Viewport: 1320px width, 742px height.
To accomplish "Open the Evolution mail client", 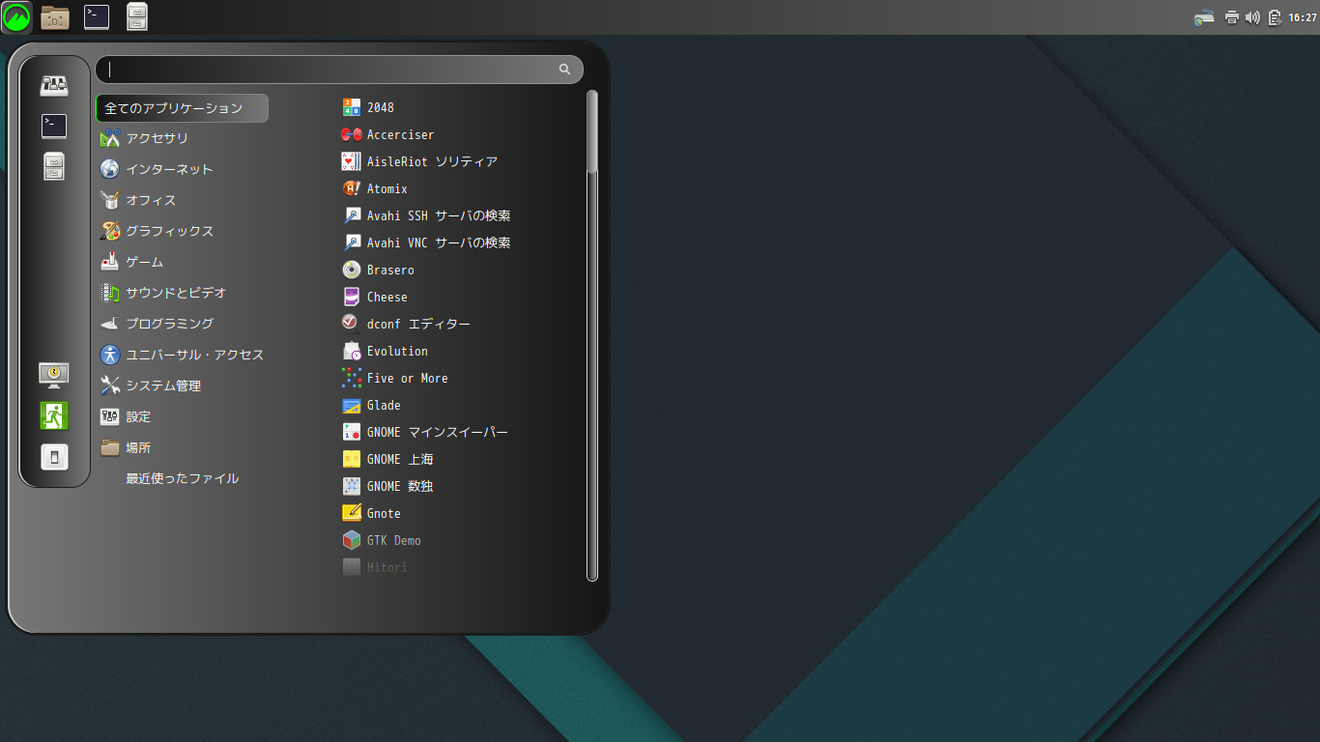I will (385, 351).
